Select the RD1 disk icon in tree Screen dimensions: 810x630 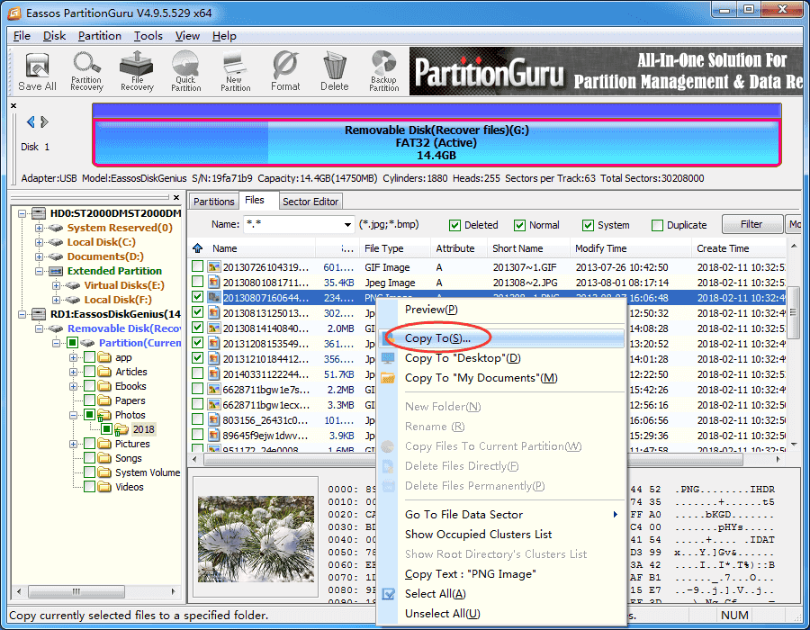pyautogui.click(x=39, y=314)
